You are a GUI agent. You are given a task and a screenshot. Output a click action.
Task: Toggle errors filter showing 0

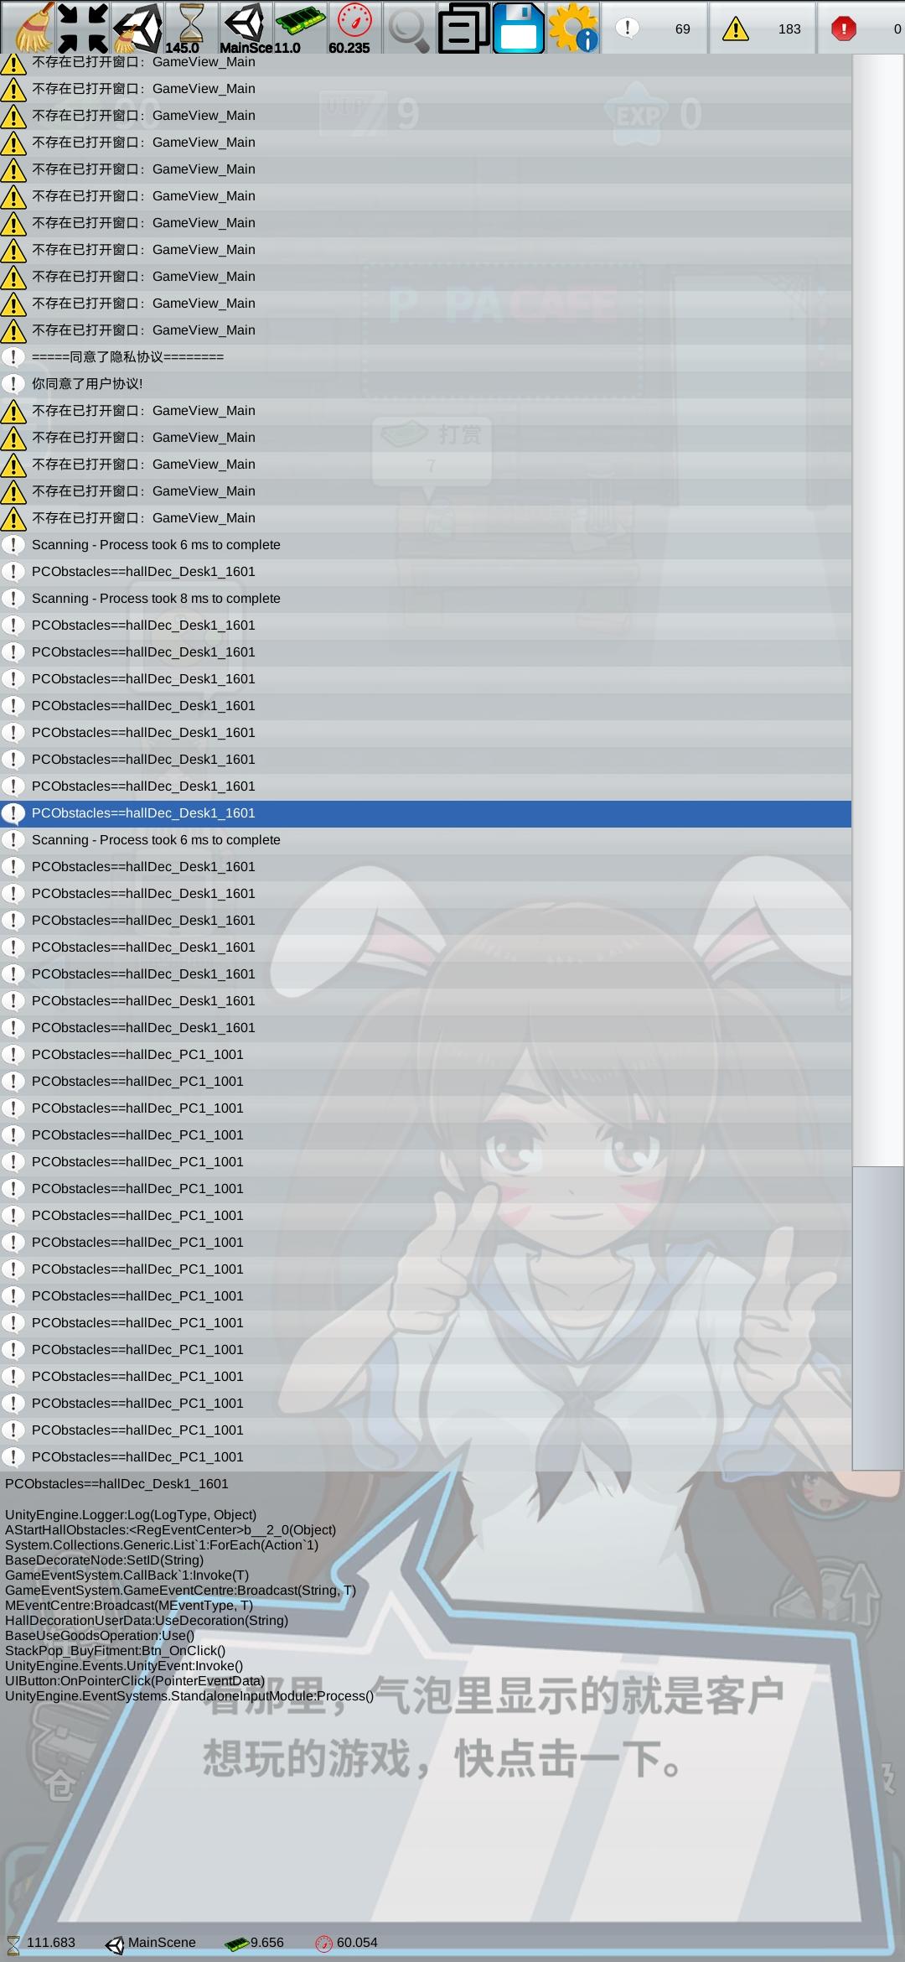pos(862,28)
